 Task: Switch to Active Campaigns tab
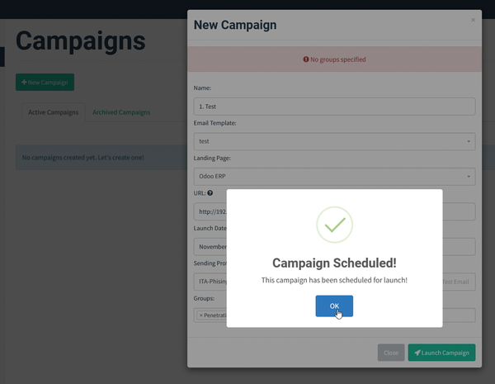[54, 112]
